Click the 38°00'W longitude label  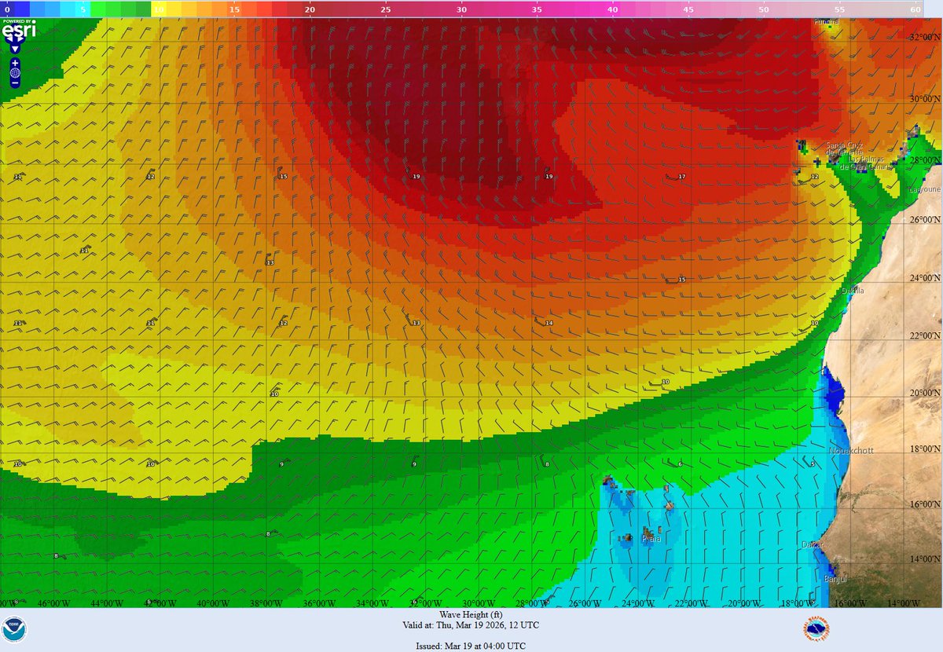(266, 603)
